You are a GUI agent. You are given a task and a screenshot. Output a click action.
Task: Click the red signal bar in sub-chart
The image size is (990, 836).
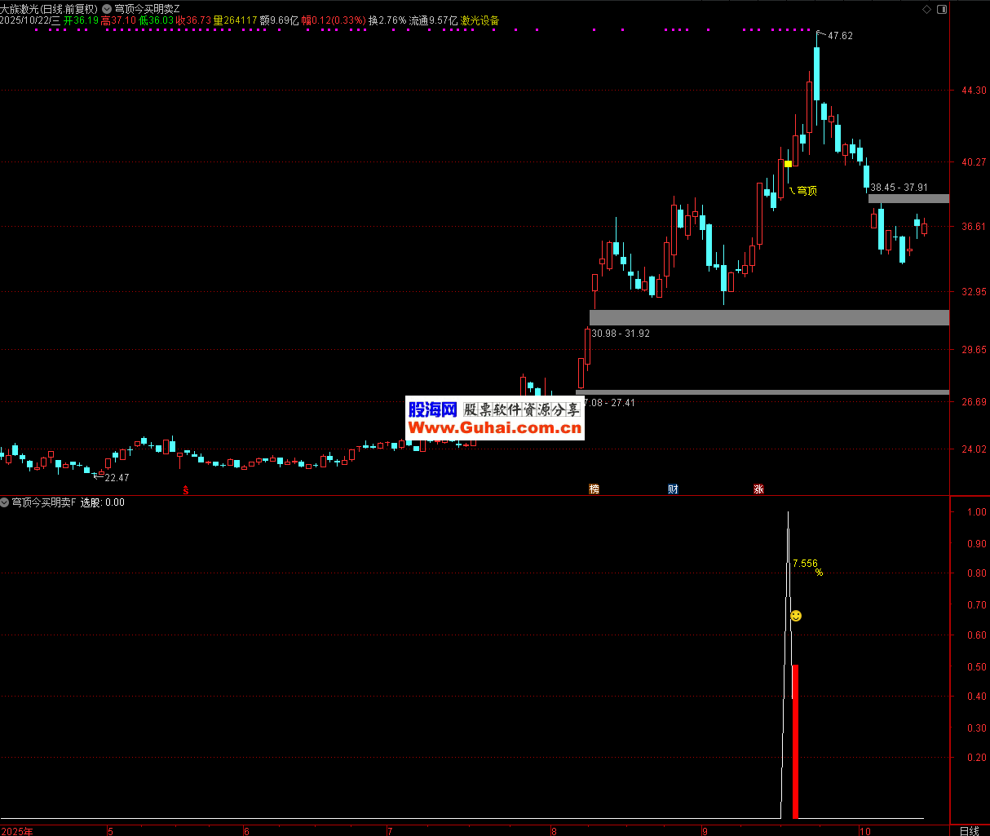(x=795, y=741)
